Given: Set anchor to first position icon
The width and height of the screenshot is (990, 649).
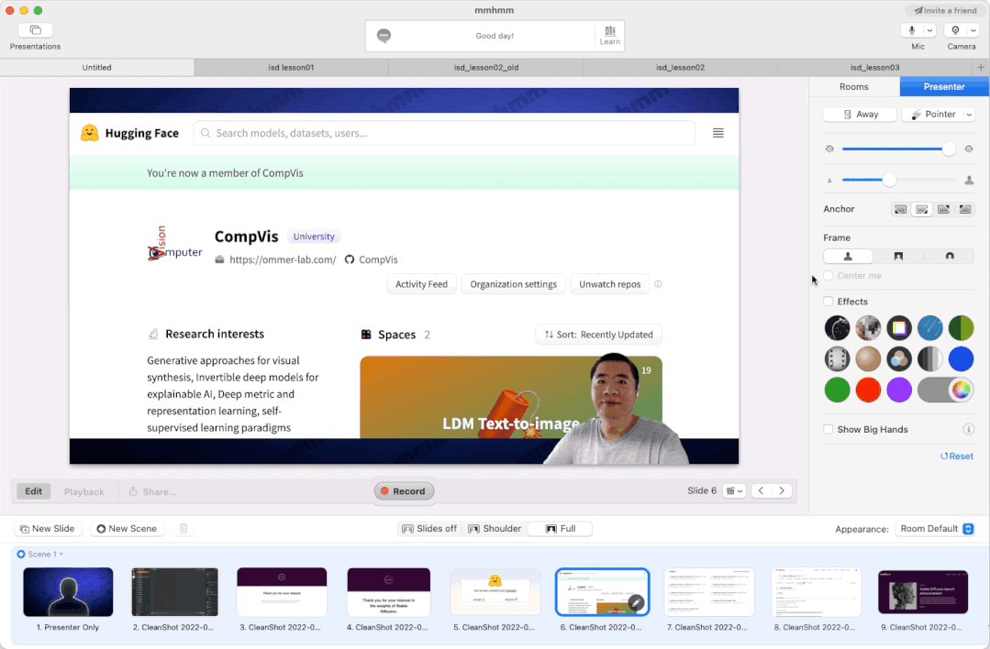Looking at the screenshot, I should (900, 209).
